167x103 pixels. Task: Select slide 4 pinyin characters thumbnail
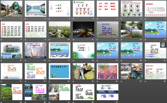click(x=83, y=9)
